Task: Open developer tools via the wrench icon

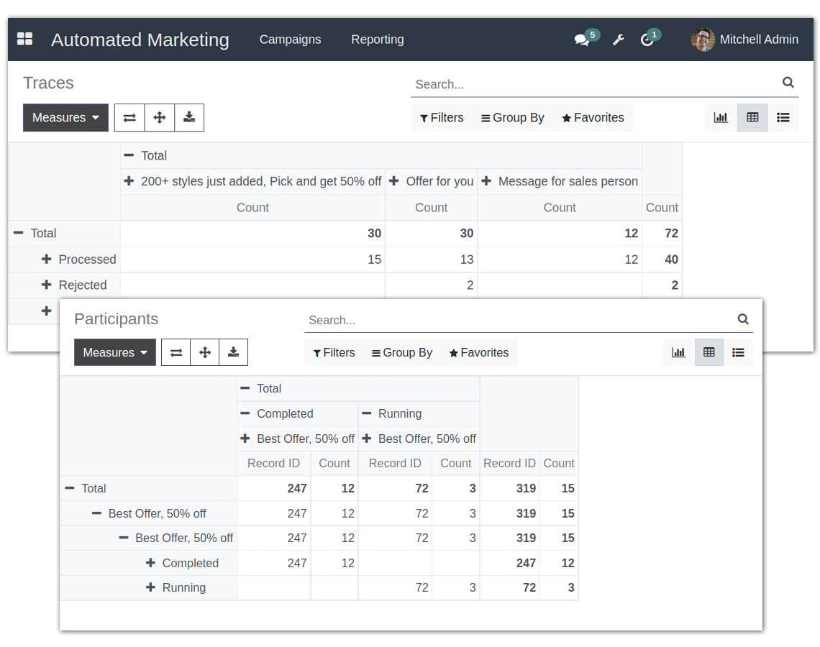Action: click(617, 40)
